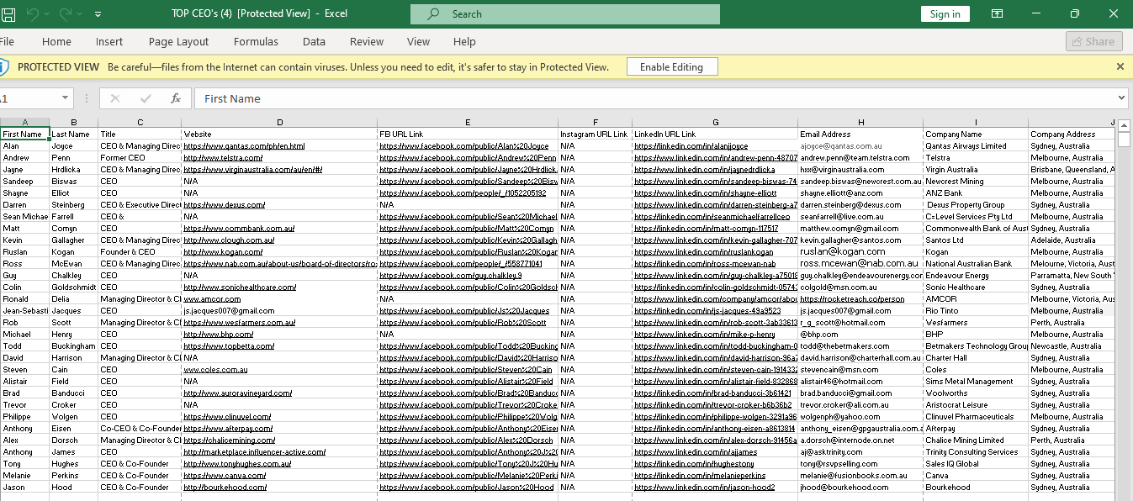Image resolution: width=1133 pixels, height=501 pixels.
Task: Open the canva.com website link
Action: pos(223,476)
